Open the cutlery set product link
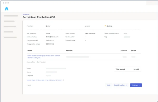158x102 pixels. pyautogui.click(x=44, y=57)
